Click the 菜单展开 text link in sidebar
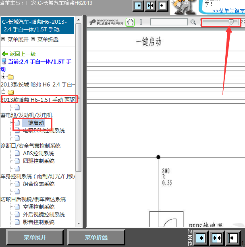The width and height of the screenshot is (245, 247). tap(18, 39)
